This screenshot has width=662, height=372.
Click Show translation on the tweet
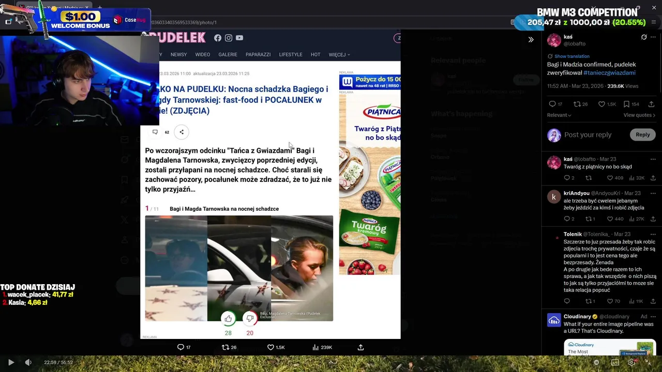tap(571, 56)
